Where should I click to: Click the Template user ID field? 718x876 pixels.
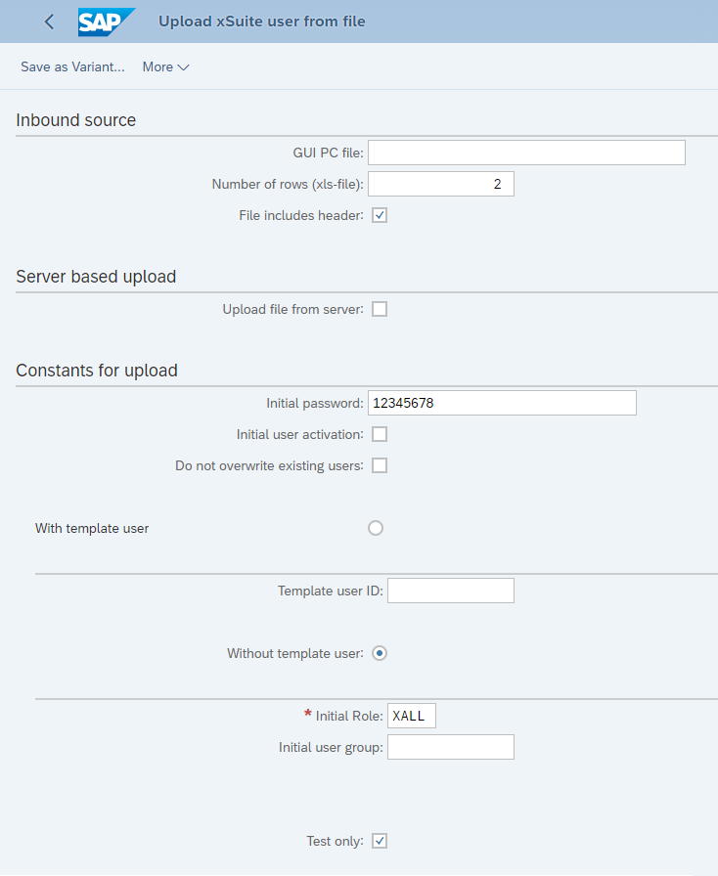point(451,591)
